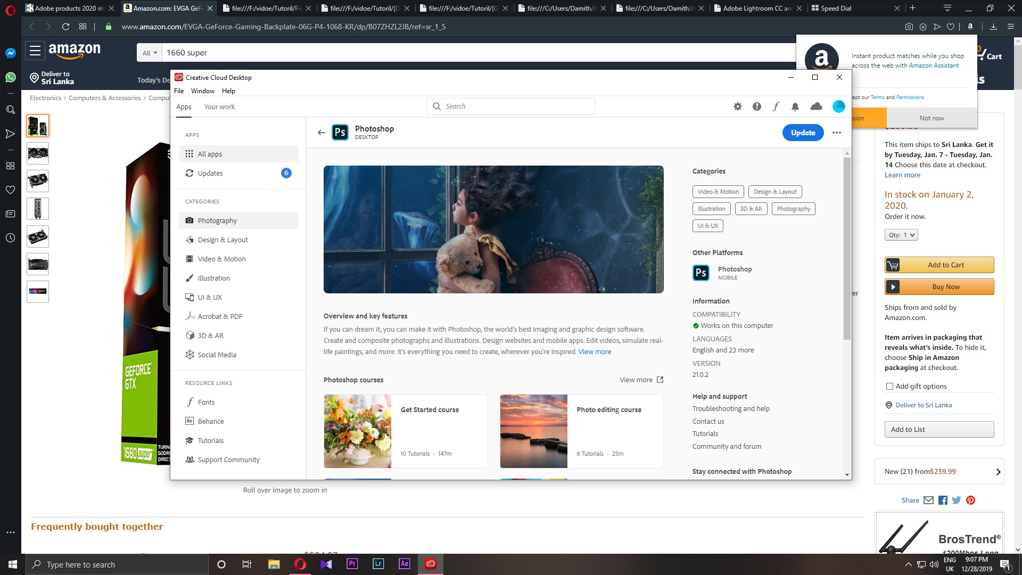Expand the New (21) offers chevron
Viewport: 1022px width, 575px height.
998,472
